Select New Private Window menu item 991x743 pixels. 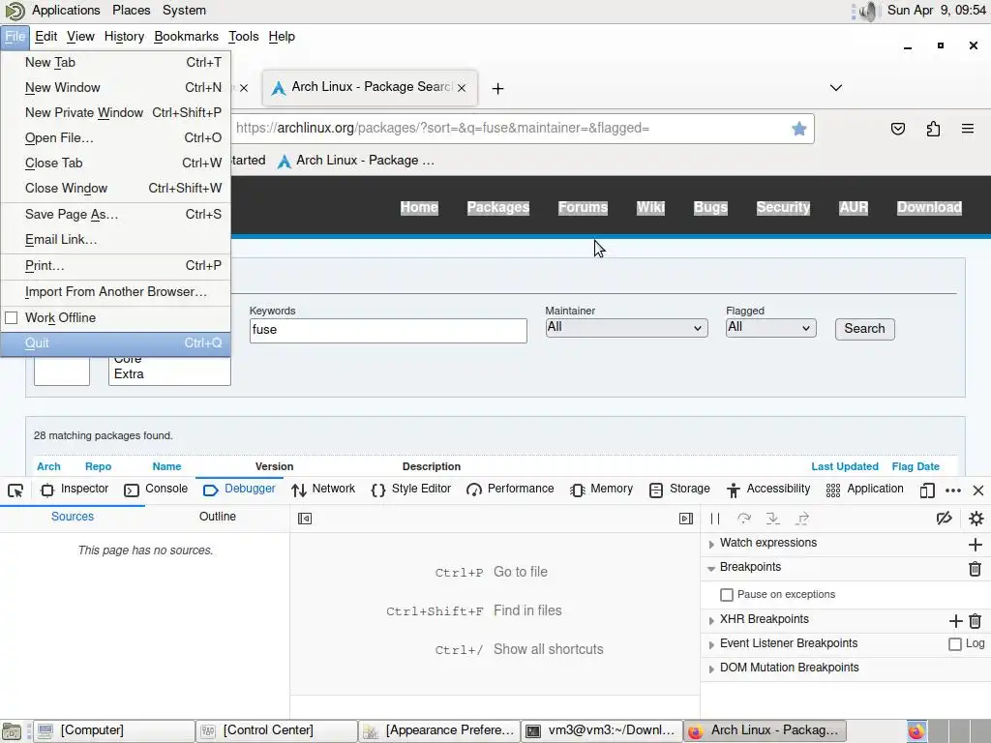click(116, 112)
